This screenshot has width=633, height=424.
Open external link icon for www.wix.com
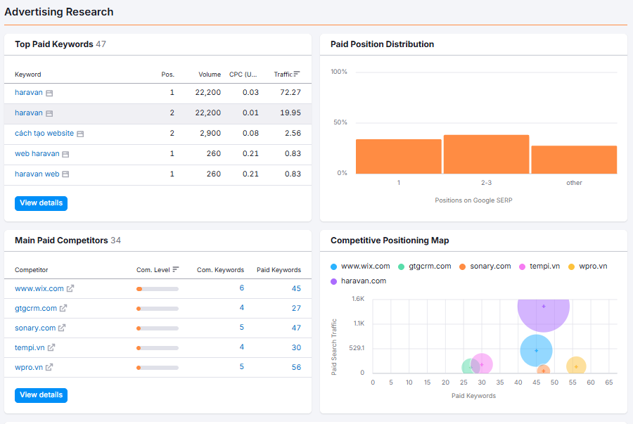pyautogui.click(x=70, y=288)
